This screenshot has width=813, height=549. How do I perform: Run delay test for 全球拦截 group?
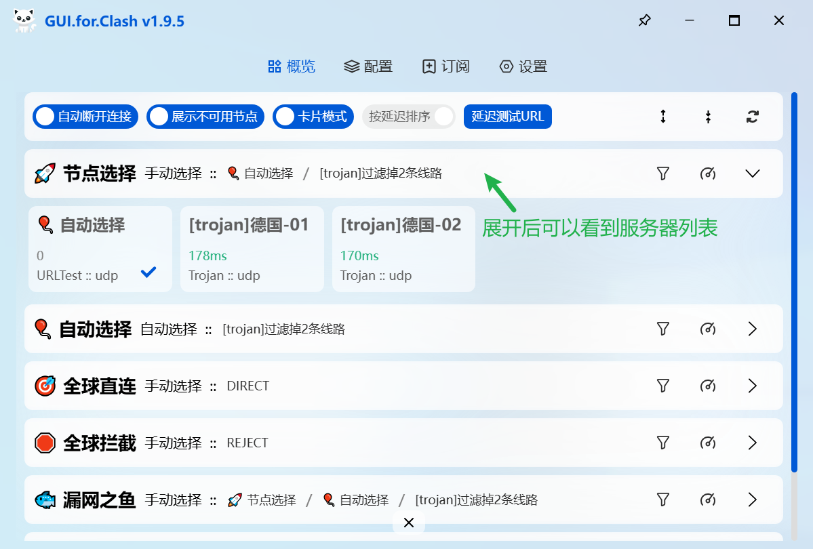[x=708, y=443]
